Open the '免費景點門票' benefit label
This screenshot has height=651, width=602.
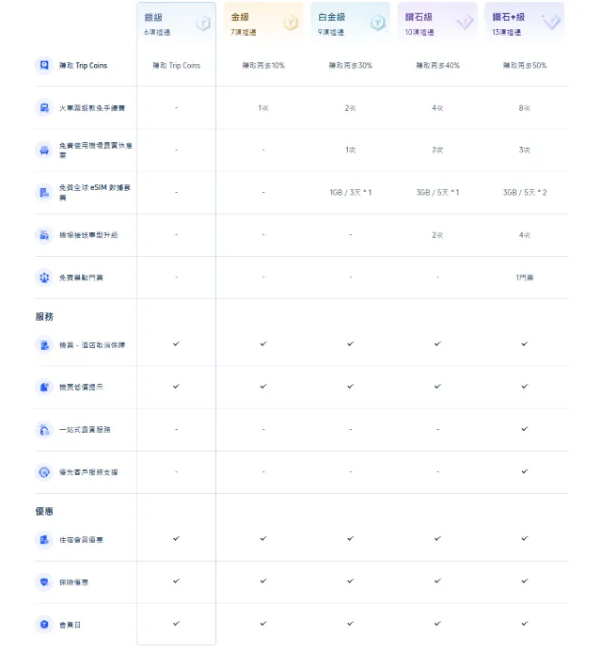pyautogui.click(x=81, y=278)
